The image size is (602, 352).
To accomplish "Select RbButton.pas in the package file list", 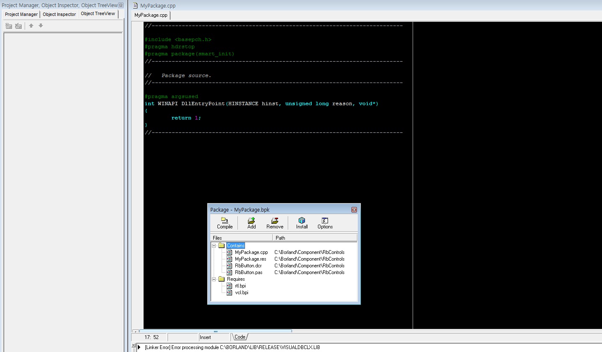I will pos(248,272).
